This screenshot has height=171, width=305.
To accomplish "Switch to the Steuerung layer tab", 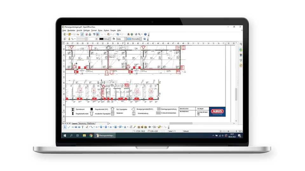I will [x=82, y=123].
